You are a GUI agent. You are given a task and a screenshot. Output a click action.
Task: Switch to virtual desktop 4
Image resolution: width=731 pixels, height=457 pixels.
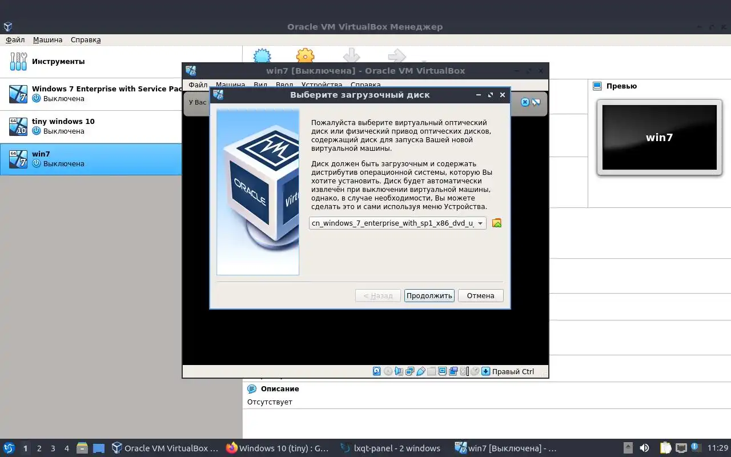pos(66,448)
